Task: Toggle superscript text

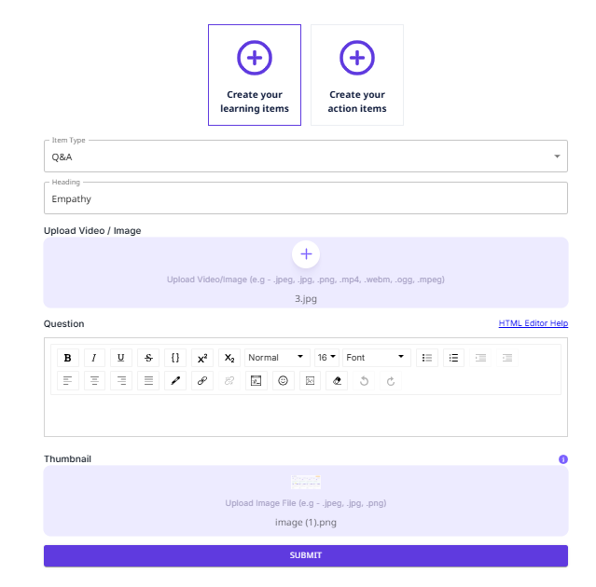Action: tap(202, 358)
